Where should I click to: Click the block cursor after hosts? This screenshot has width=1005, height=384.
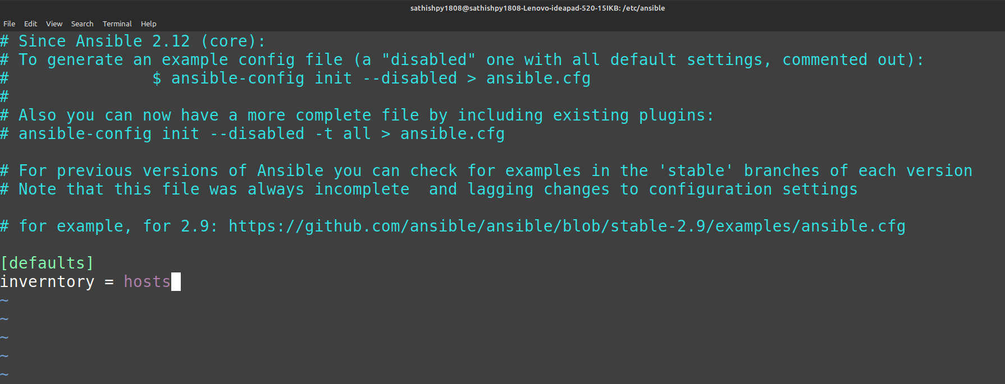point(176,281)
